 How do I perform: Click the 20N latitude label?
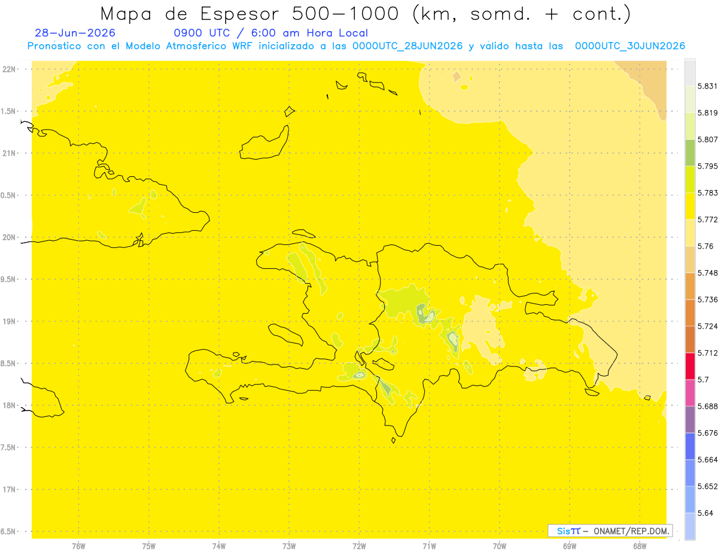tap(8, 237)
